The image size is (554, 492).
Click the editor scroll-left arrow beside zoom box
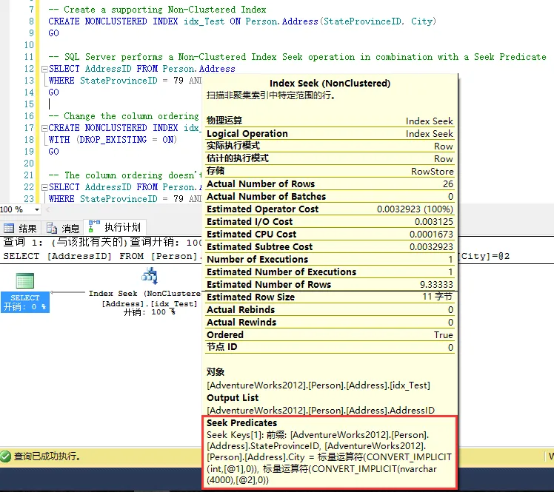[x=48, y=209]
